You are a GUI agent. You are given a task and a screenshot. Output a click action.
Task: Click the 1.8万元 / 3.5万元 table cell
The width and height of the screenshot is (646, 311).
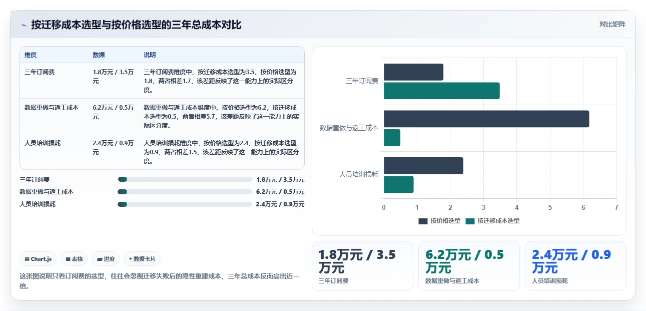[x=113, y=77]
